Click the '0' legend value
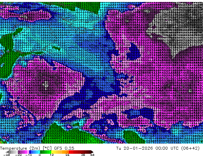 point(40,155)
